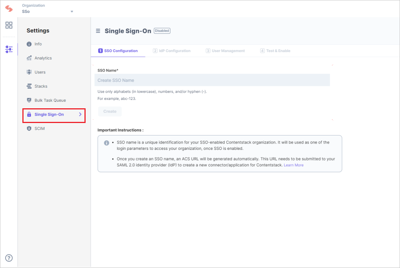
Task: Open the Organization SSo dropdown
Action: 72,11
